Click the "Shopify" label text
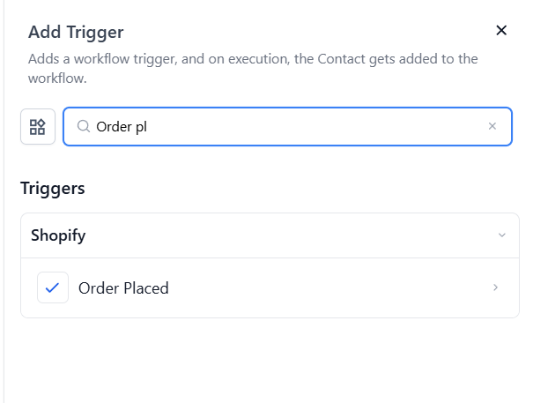 tap(58, 235)
